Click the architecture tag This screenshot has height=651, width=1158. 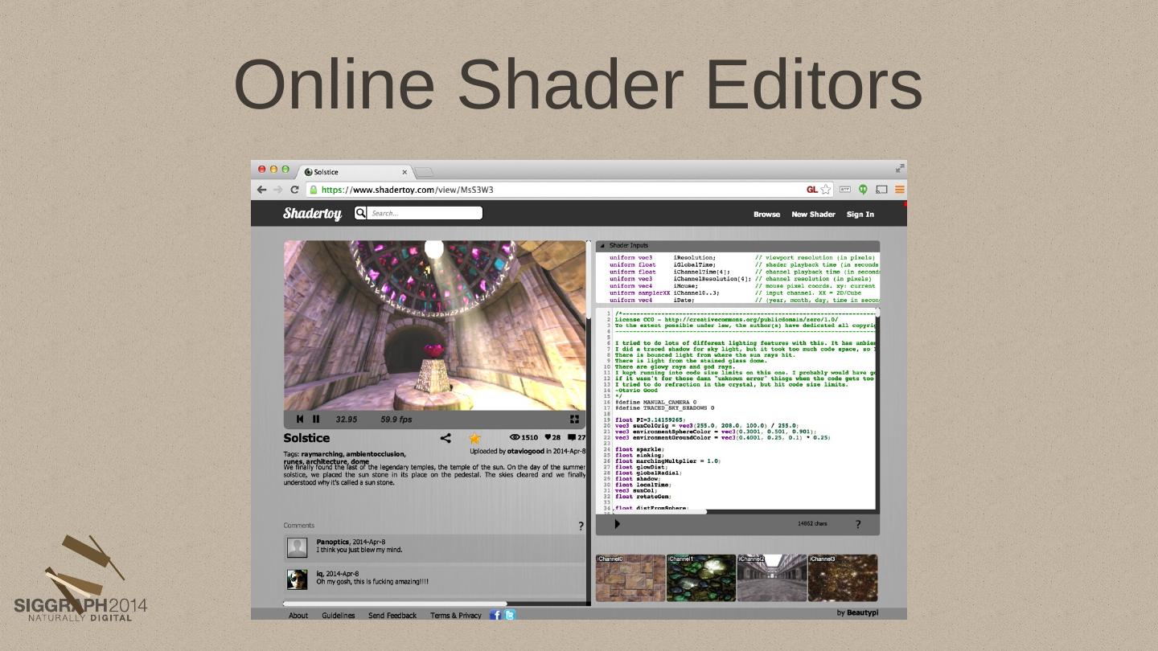tap(326, 462)
